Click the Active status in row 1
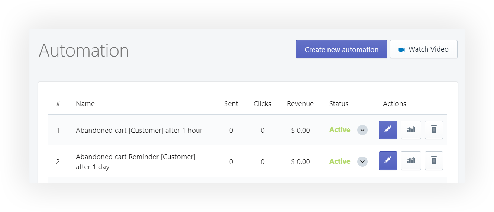Screen dimensions: 494x212 pos(340,130)
